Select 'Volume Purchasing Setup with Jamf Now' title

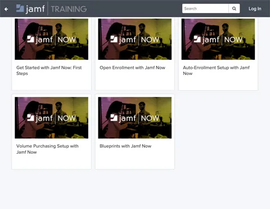coord(47,149)
